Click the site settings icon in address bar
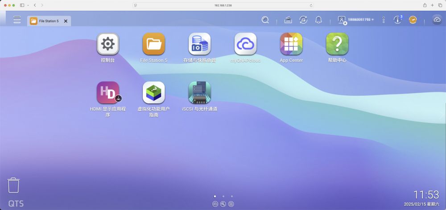 pyautogui.click(x=136, y=5)
